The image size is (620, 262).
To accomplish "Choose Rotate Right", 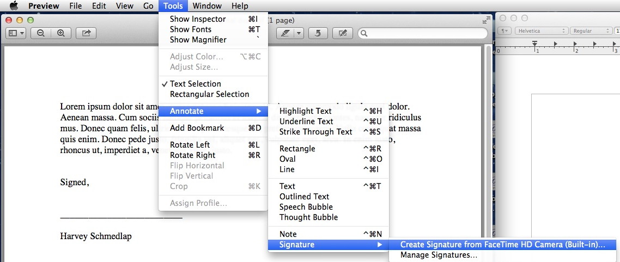I will pos(213,155).
